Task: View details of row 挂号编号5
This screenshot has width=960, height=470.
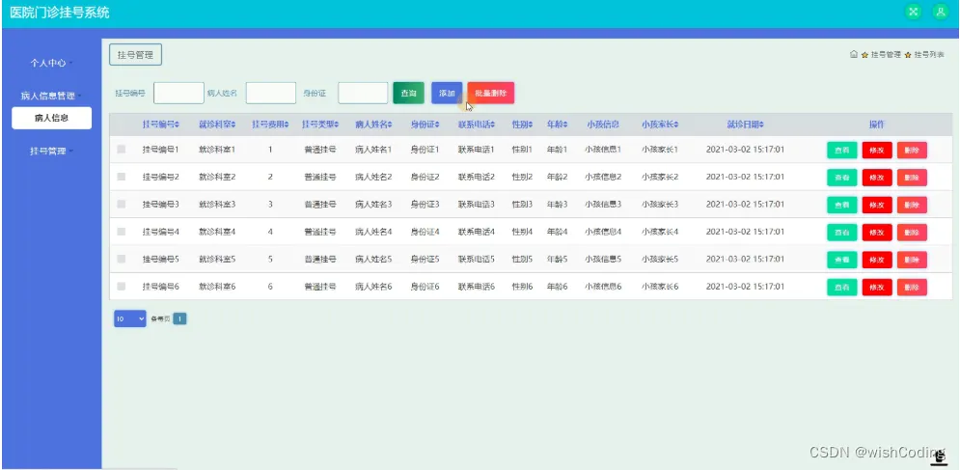Action: tap(842, 260)
